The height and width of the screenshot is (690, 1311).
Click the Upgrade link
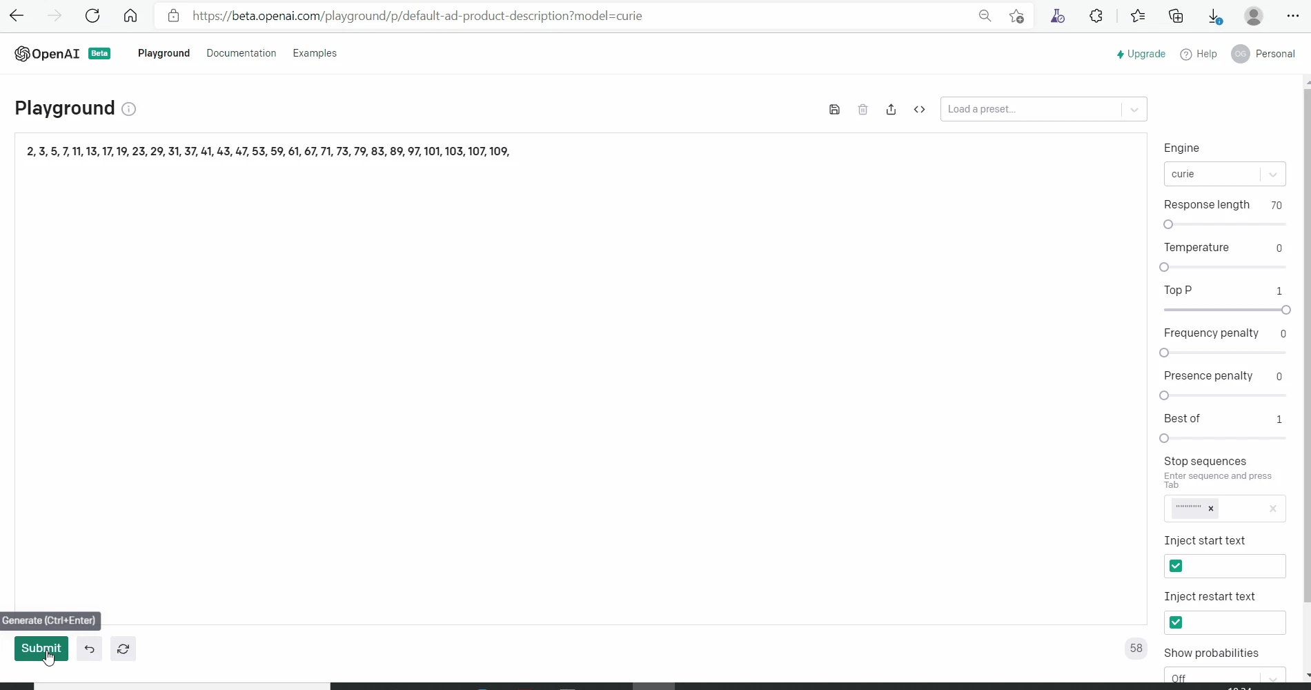[x=1141, y=54]
